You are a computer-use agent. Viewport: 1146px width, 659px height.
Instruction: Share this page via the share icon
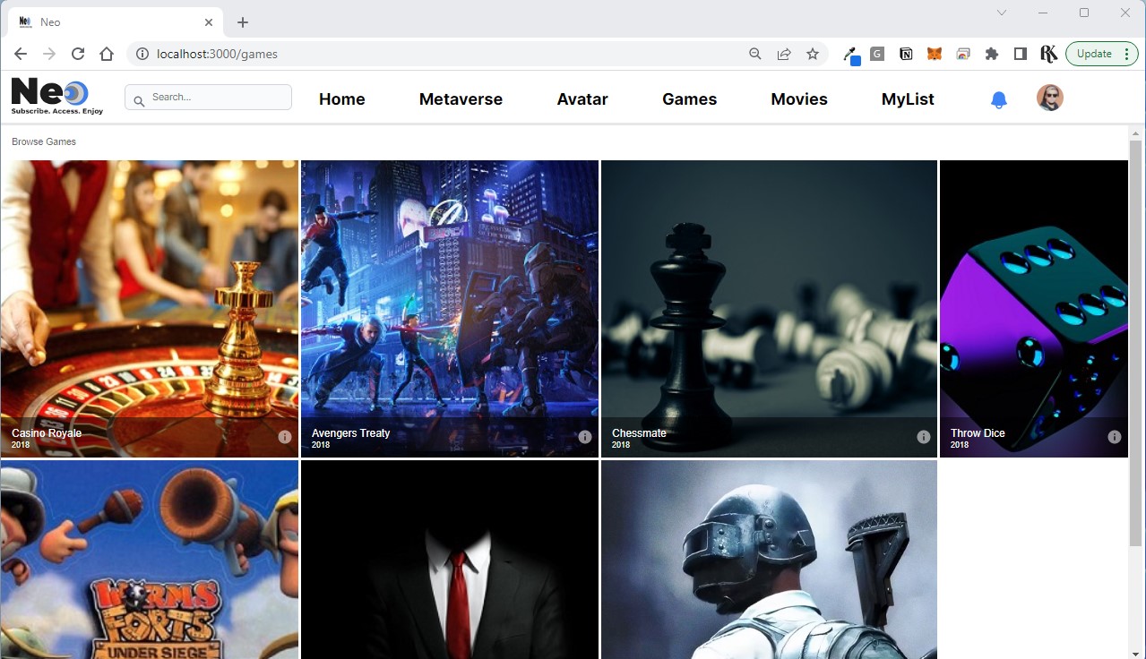(784, 54)
